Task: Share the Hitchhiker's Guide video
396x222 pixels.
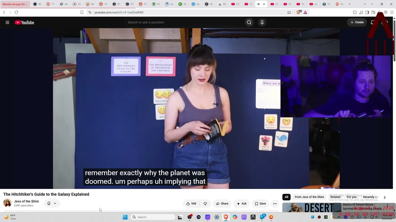Action: click(222, 203)
